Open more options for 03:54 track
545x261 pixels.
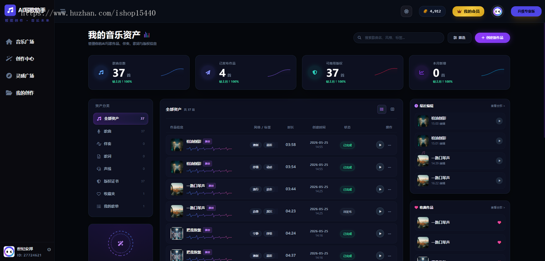tap(390, 167)
